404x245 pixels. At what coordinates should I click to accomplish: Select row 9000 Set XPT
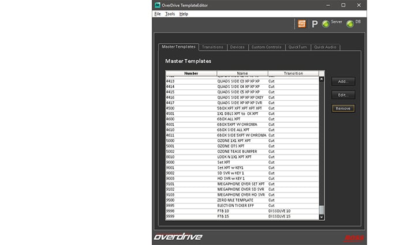point(242,162)
